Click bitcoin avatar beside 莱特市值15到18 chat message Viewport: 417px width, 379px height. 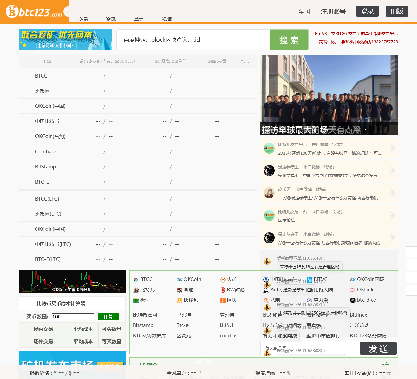(267, 262)
